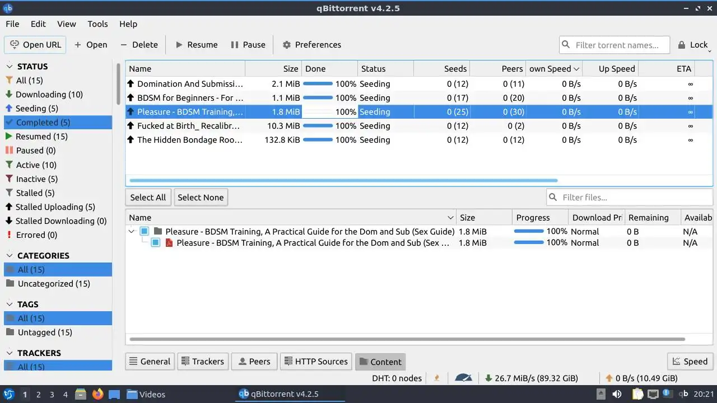717x403 pixels.
Task: Open the View menu
Action: pos(67,24)
